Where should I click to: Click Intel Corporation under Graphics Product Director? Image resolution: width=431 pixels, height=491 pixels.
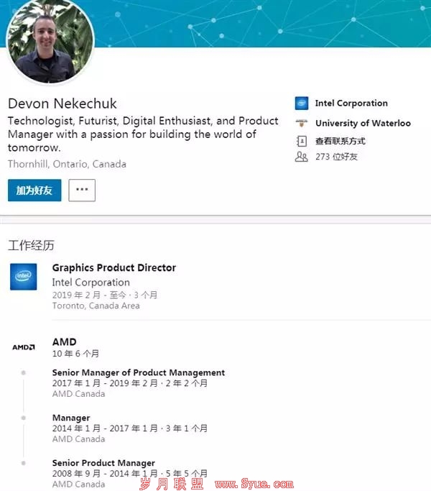point(91,283)
